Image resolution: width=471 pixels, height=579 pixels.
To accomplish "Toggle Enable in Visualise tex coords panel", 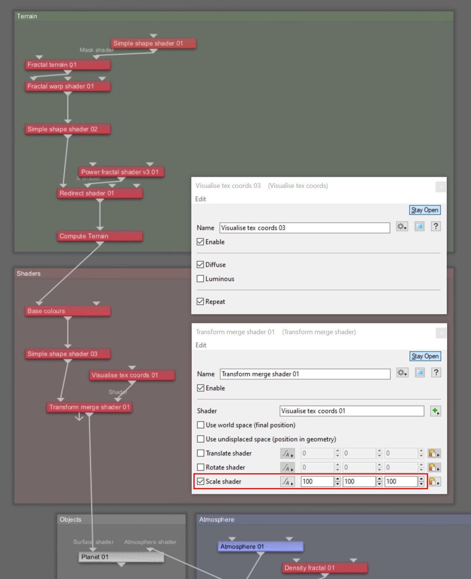I will 200,242.
